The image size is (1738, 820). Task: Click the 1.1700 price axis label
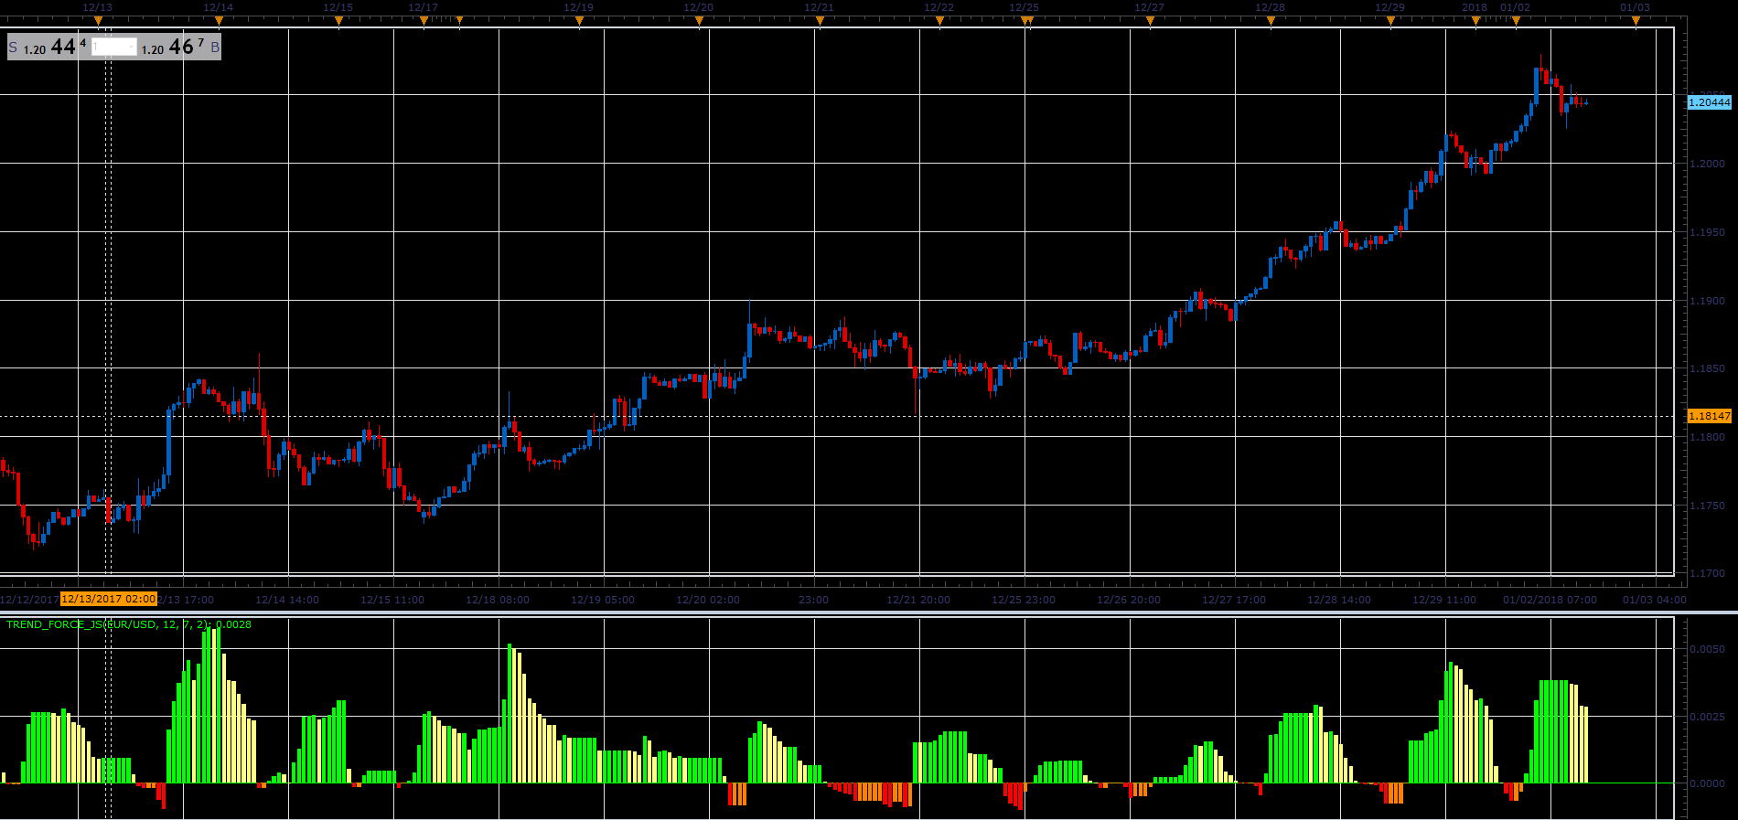pos(1707,573)
